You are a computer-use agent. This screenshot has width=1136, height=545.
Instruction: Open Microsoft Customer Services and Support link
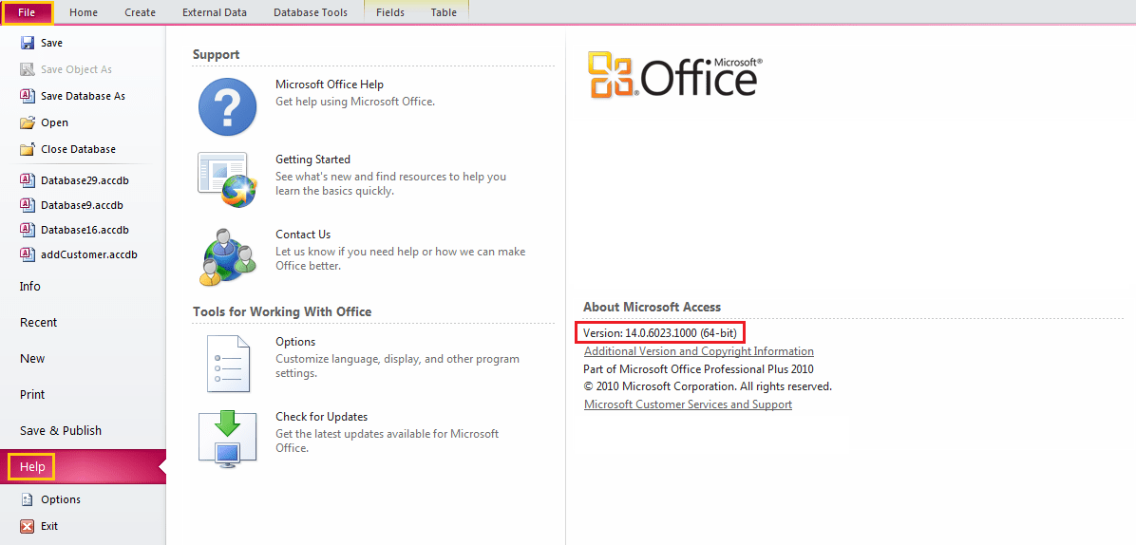tap(688, 404)
